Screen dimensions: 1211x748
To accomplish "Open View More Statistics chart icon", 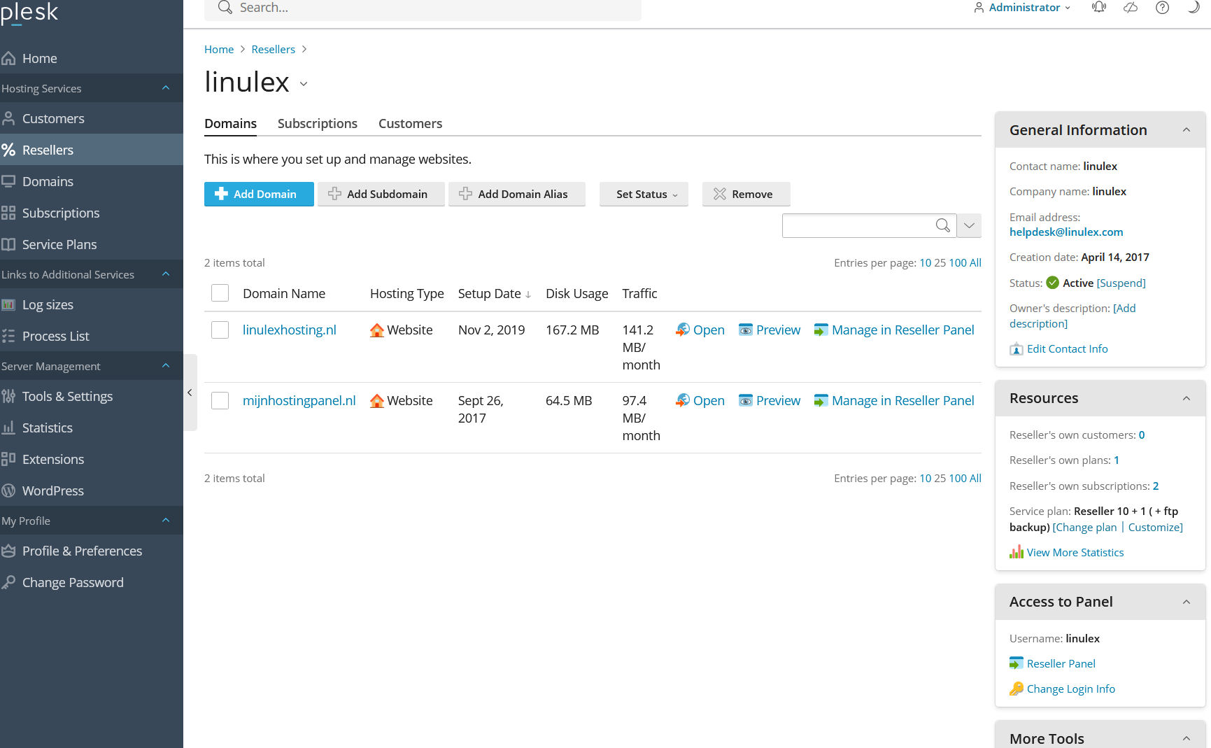I will click(1017, 552).
